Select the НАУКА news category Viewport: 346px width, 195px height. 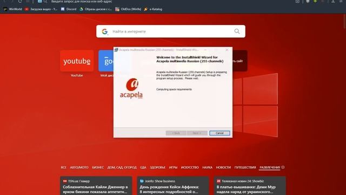click(207, 167)
